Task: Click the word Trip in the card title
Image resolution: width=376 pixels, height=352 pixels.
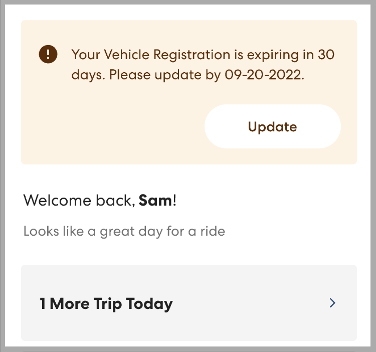Action: [x=107, y=304]
